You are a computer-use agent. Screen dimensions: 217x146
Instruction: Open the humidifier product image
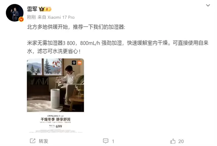point(55,96)
